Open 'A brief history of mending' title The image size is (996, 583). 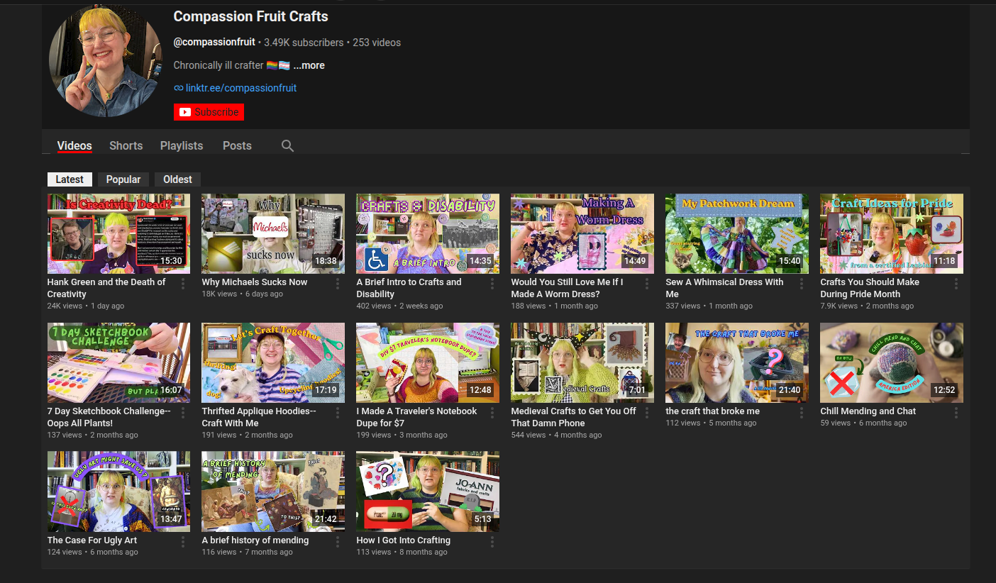[255, 540]
